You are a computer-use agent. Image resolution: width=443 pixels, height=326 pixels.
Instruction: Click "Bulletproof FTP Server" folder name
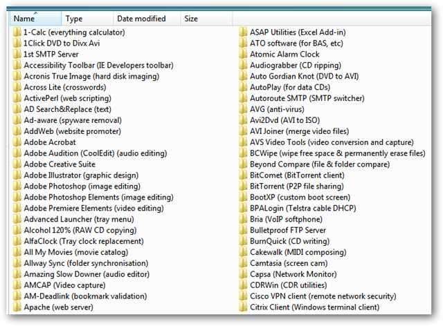288,230
